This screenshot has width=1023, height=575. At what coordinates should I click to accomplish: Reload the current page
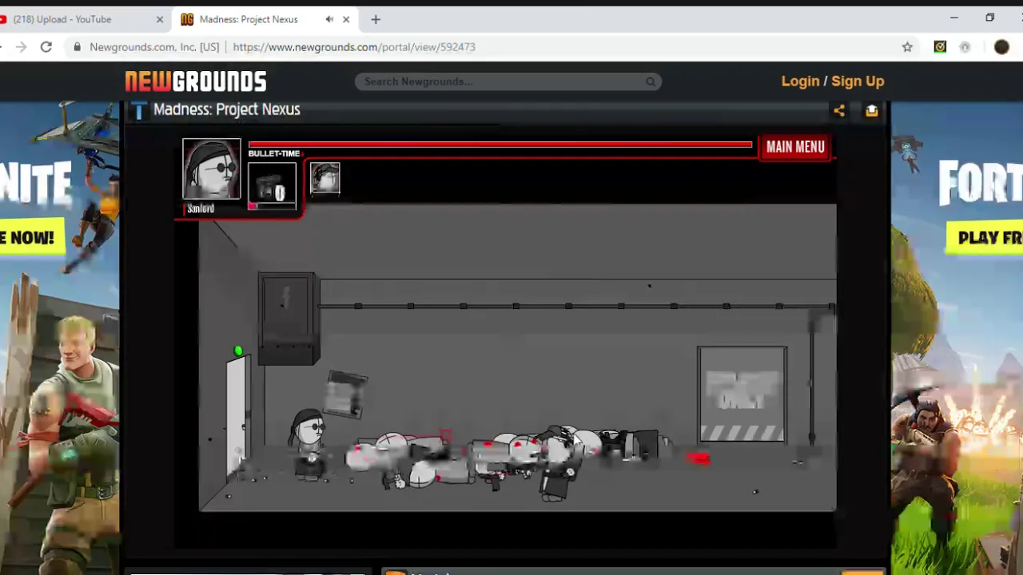46,47
